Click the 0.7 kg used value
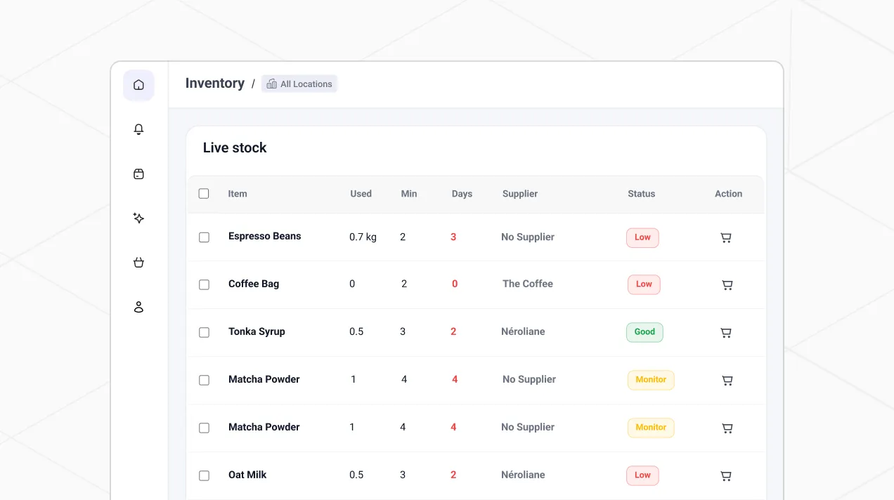The width and height of the screenshot is (894, 500). (363, 237)
